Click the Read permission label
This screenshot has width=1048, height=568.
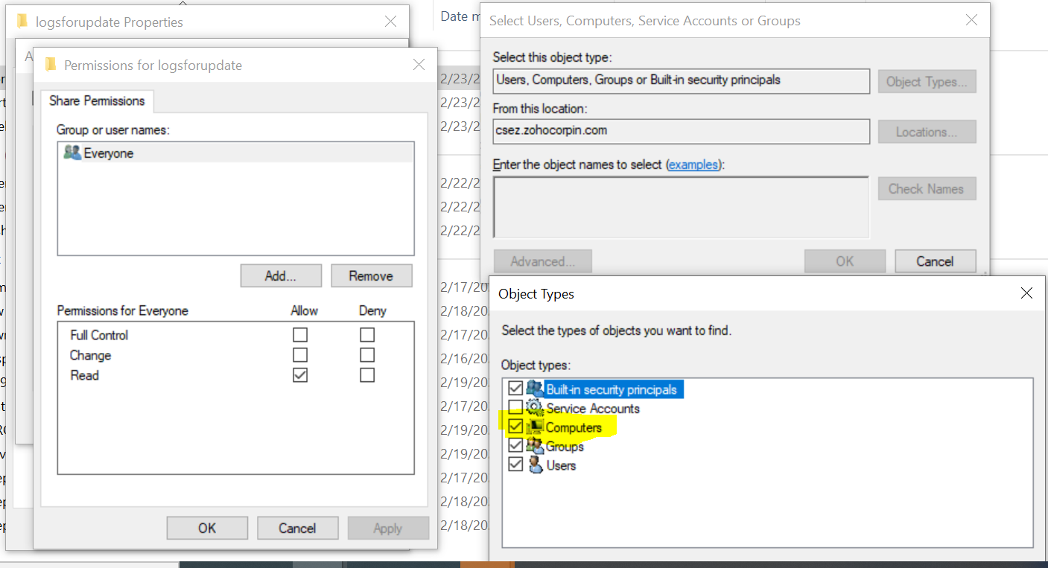84,375
